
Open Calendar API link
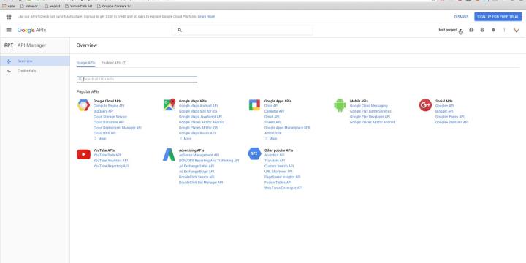click(275, 111)
